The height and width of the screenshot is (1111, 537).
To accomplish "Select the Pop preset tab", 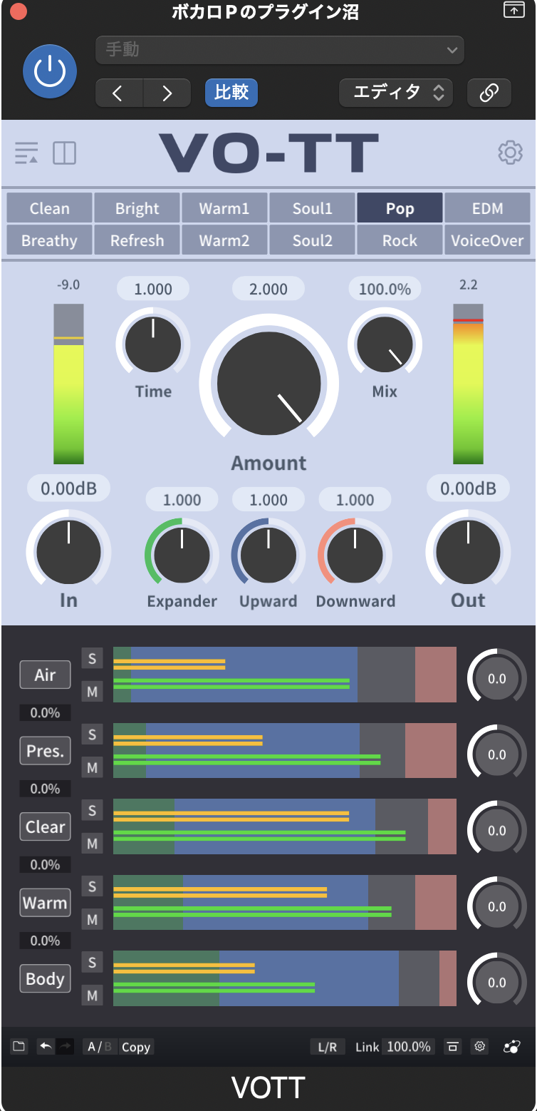I will (x=400, y=208).
